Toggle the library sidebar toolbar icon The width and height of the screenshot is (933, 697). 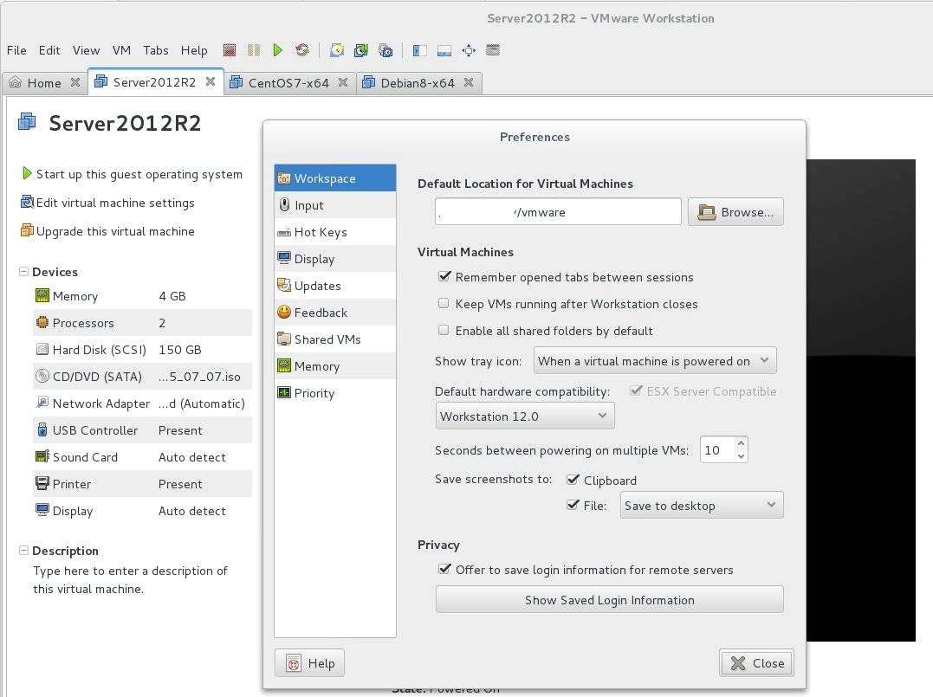click(419, 50)
